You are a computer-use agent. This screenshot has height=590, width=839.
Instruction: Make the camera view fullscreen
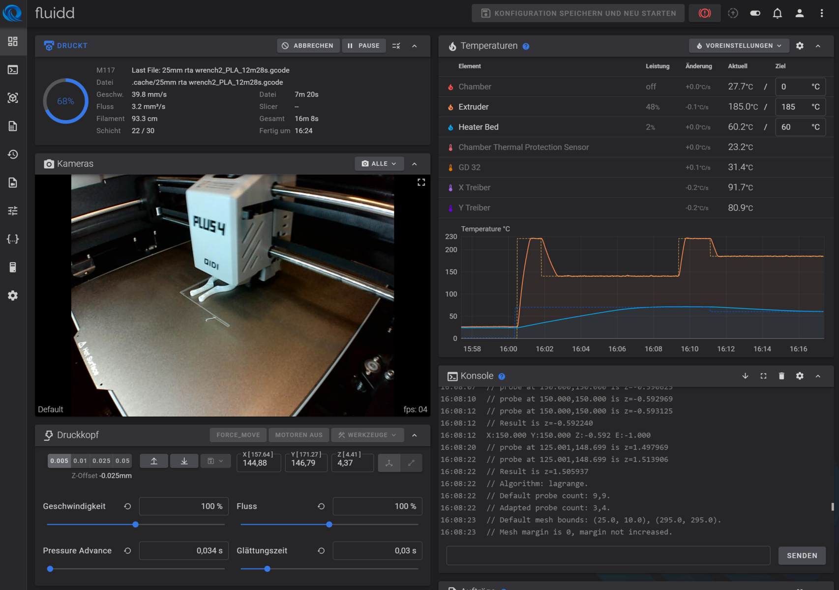(421, 182)
